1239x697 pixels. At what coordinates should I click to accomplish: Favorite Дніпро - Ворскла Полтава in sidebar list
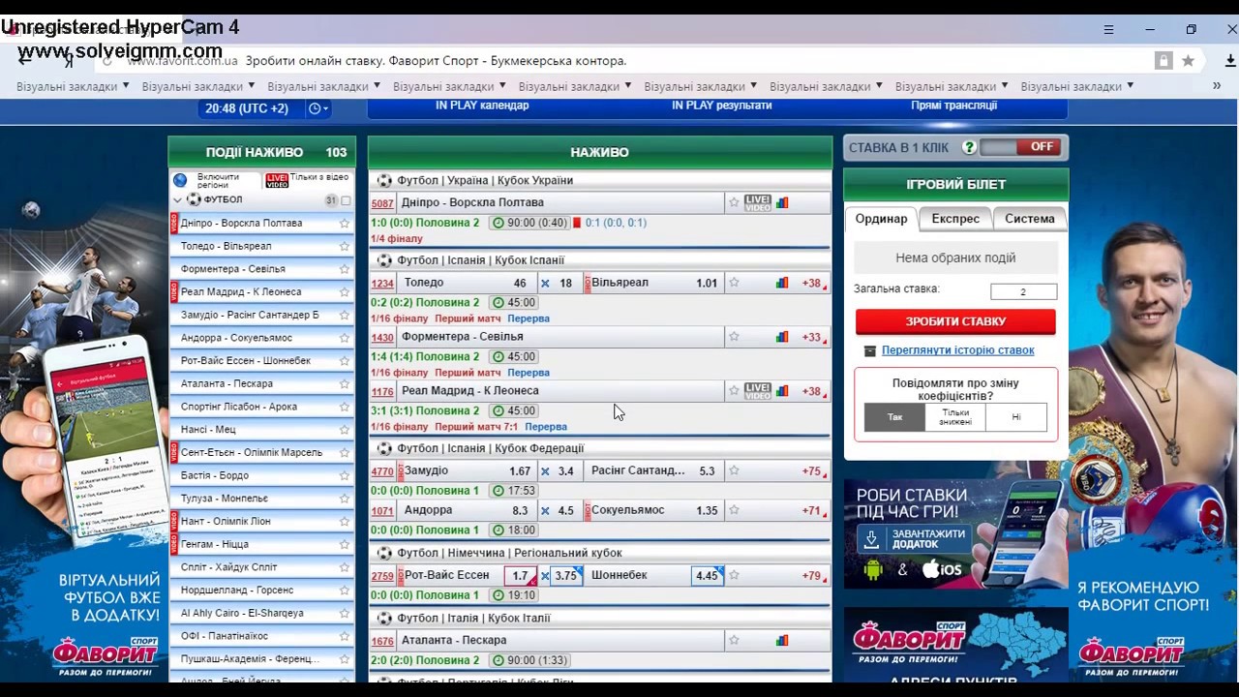[x=344, y=223]
